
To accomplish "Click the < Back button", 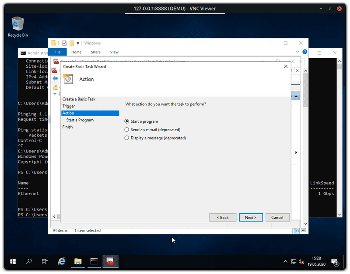I will pyautogui.click(x=223, y=217).
